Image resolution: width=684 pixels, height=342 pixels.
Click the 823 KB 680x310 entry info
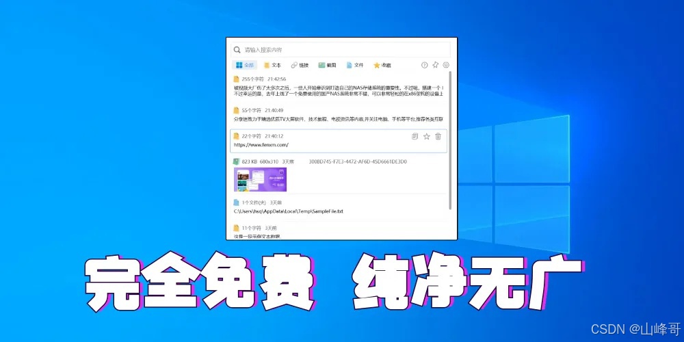pyautogui.click(x=268, y=161)
